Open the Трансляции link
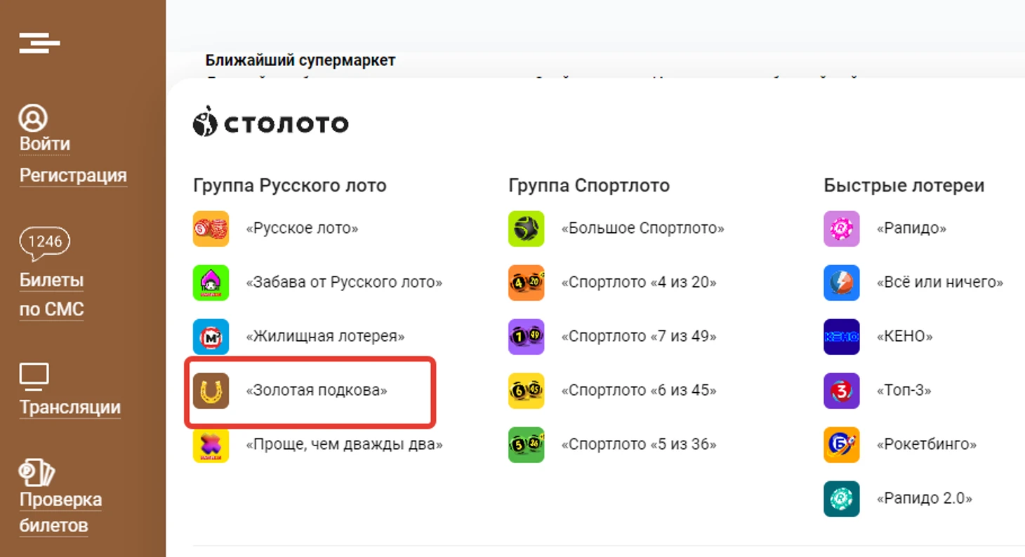The image size is (1025, 557). coord(70,408)
